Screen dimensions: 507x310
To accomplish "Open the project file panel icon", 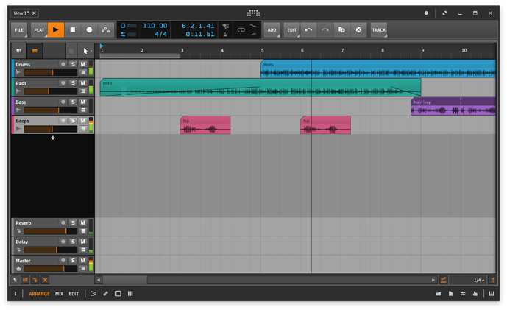I will tap(450, 294).
